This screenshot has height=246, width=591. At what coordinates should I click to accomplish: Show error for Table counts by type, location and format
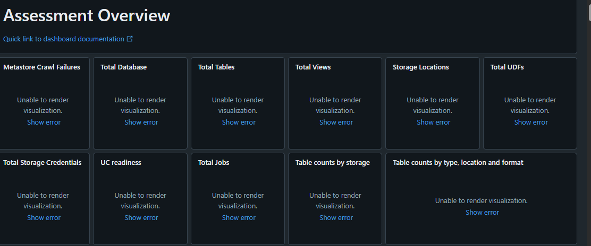pyautogui.click(x=482, y=213)
